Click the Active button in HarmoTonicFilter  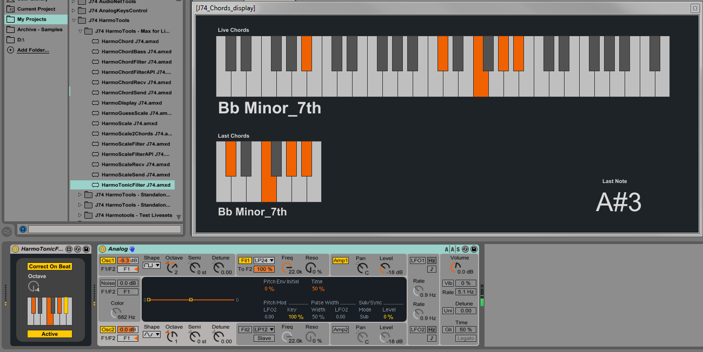[50, 334]
